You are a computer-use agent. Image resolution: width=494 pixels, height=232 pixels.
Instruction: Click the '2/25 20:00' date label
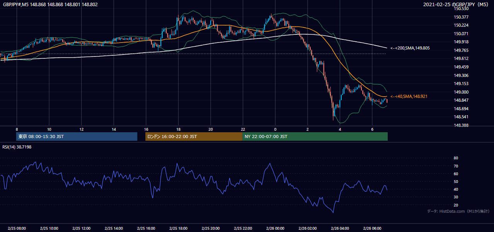[x=211, y=229]
